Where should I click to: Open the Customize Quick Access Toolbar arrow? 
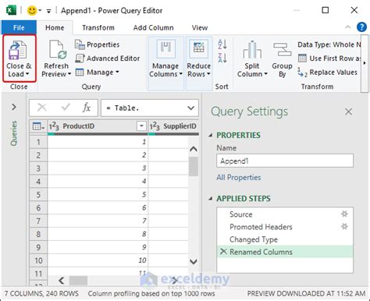48,11
